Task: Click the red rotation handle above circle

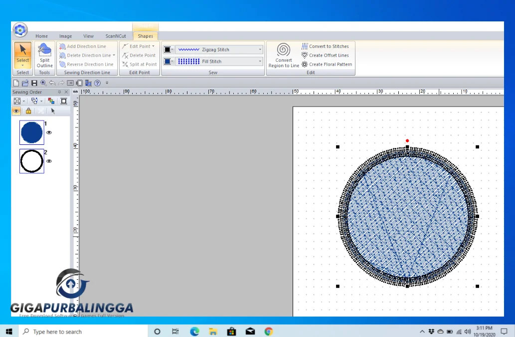Action: pos(407,141)
